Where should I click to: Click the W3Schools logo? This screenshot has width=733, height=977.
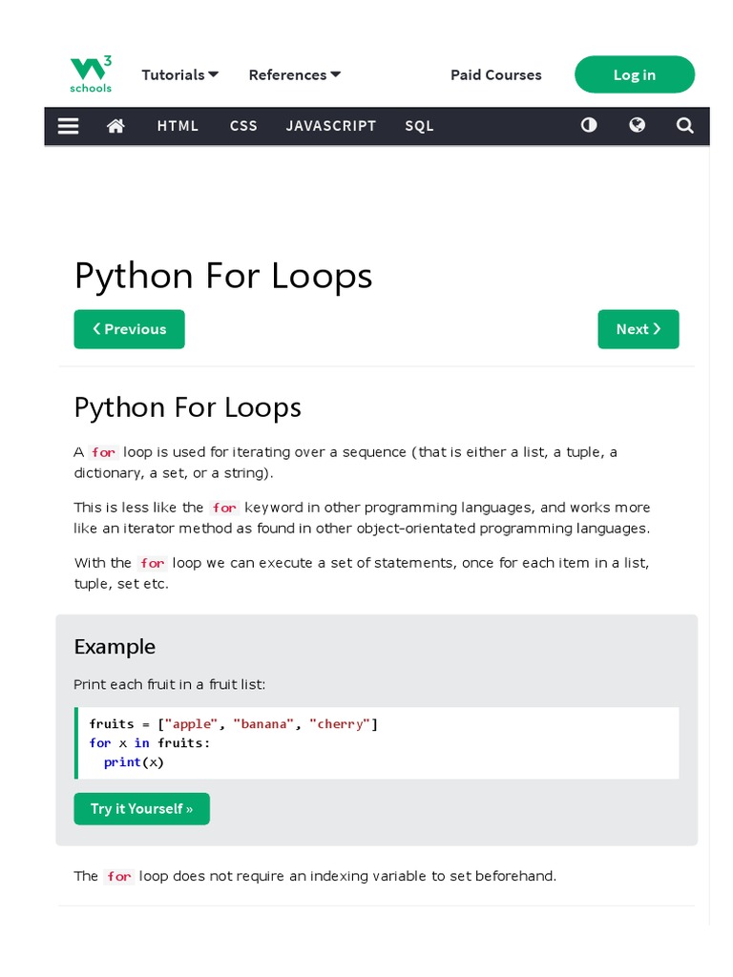(91, 74)
